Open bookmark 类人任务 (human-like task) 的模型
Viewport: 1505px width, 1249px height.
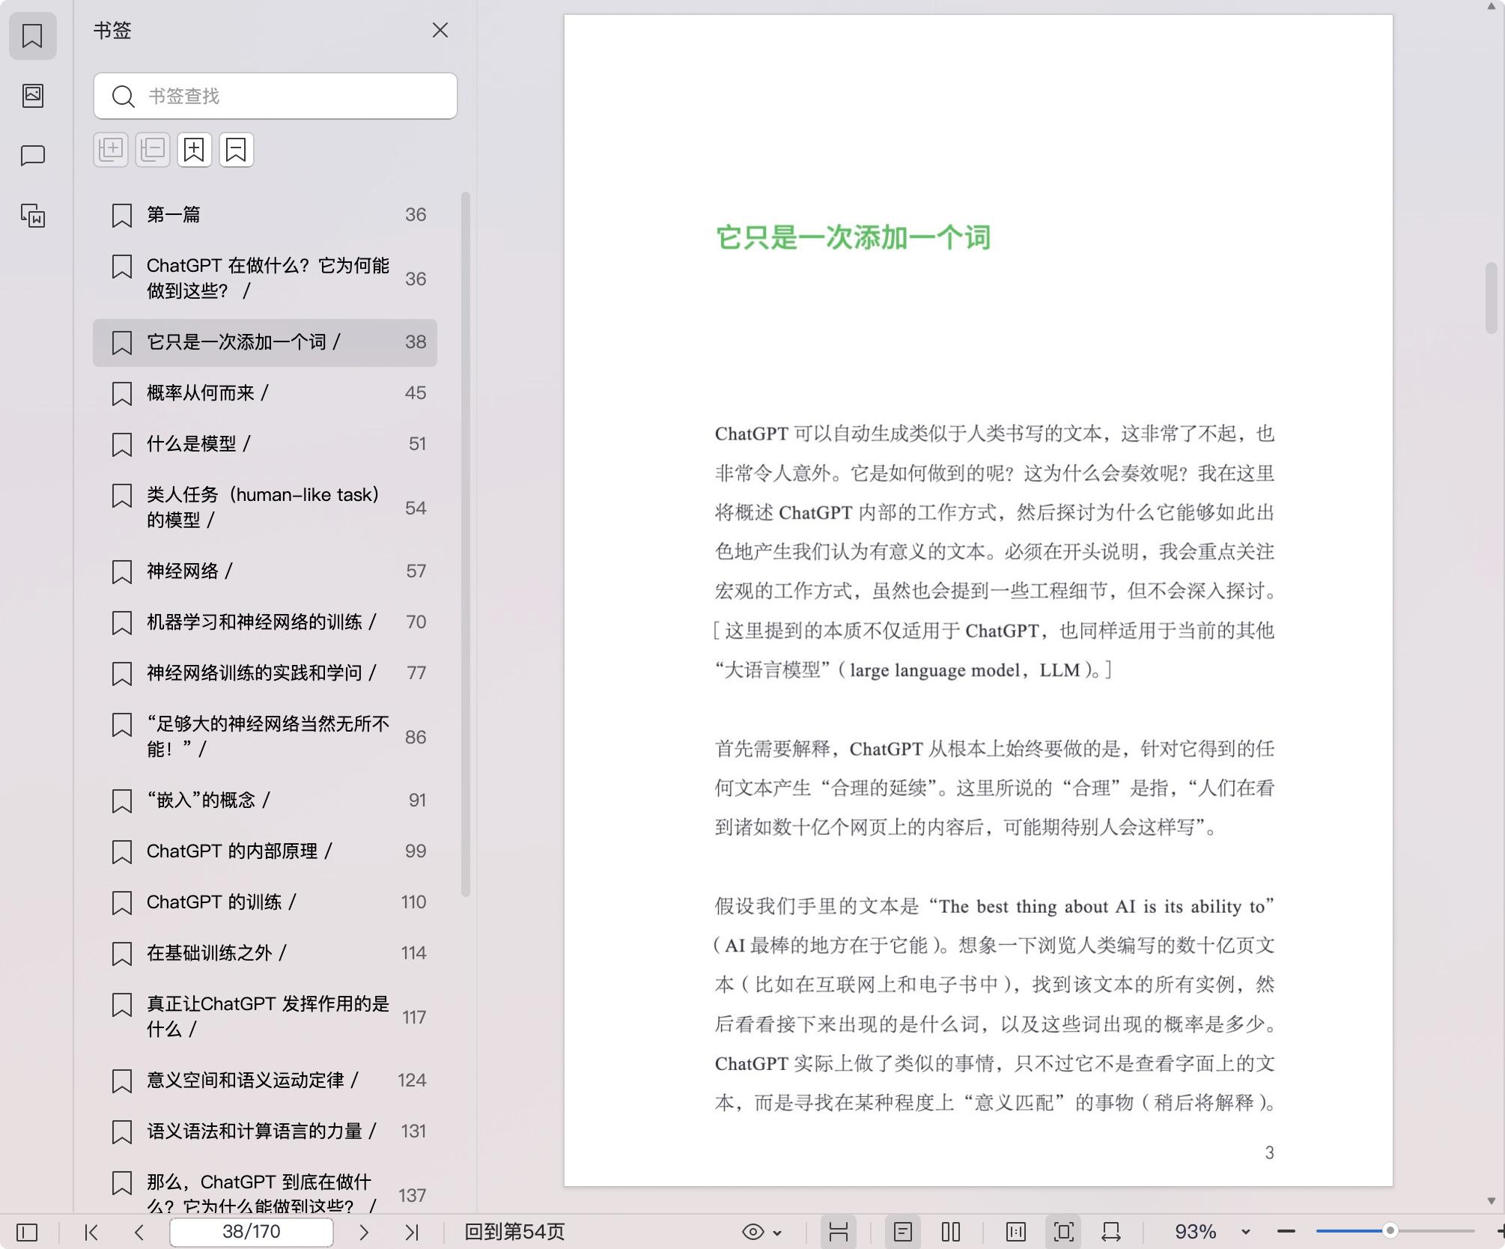tap(265, 508)
